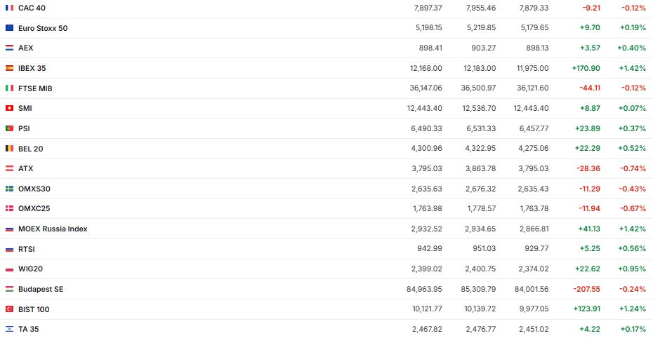653x338 pixels.
Task: Click IBEX 35's +1.42% change value
Action: coord(633,68)
